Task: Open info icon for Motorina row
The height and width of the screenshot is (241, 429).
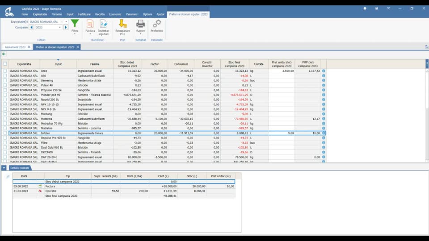Action: coord(324,119)
